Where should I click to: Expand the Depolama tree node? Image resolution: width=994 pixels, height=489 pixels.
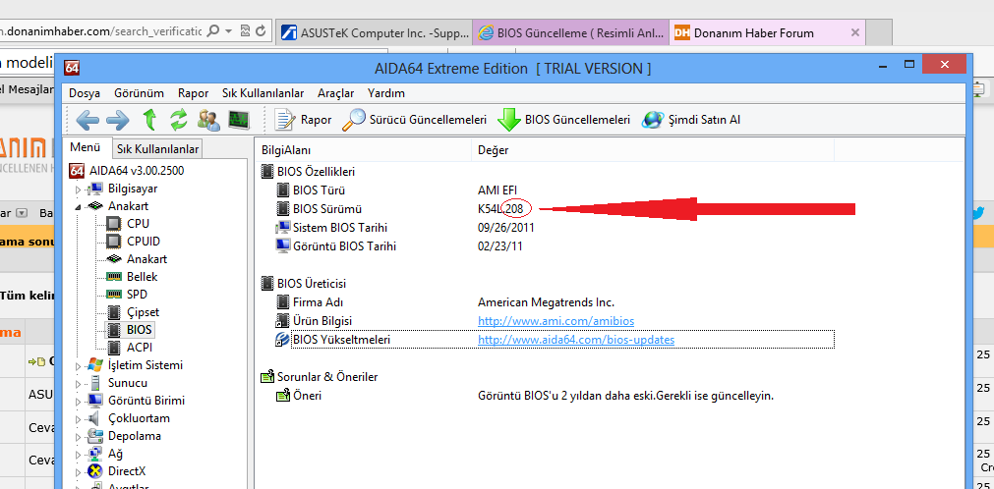[78, 436]
